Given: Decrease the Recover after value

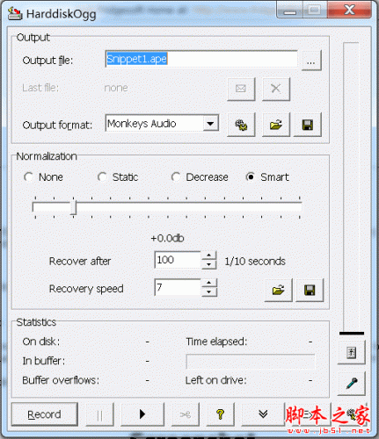Looking at the screenshot, I should (208, 264).
